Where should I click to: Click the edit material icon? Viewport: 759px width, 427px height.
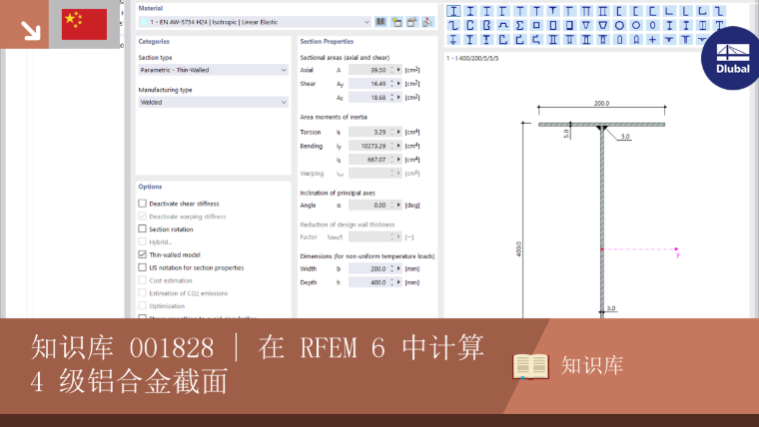pos(411,22)
